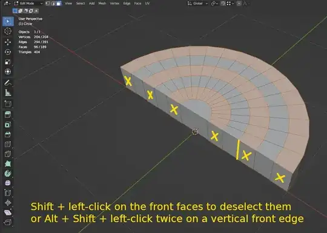This screenshot has width=327, height=233.
Task: Select the Edge Slide tool
Action: (8, 193)
